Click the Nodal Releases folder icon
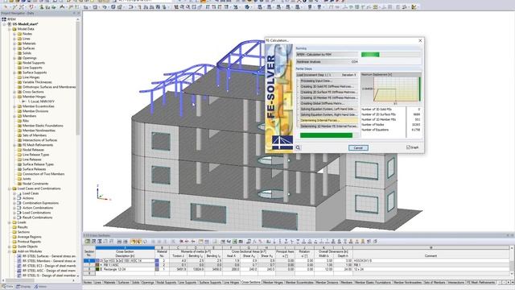 pos(19,150)
